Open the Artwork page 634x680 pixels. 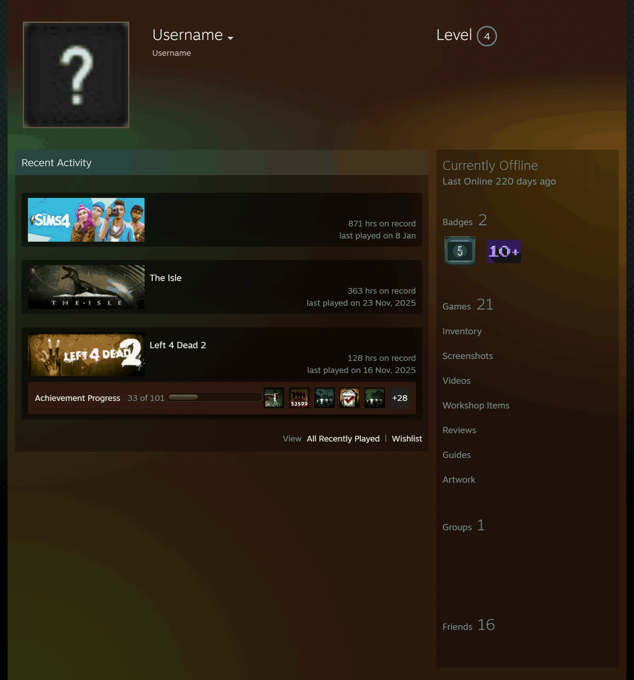[x=459, y=480]
